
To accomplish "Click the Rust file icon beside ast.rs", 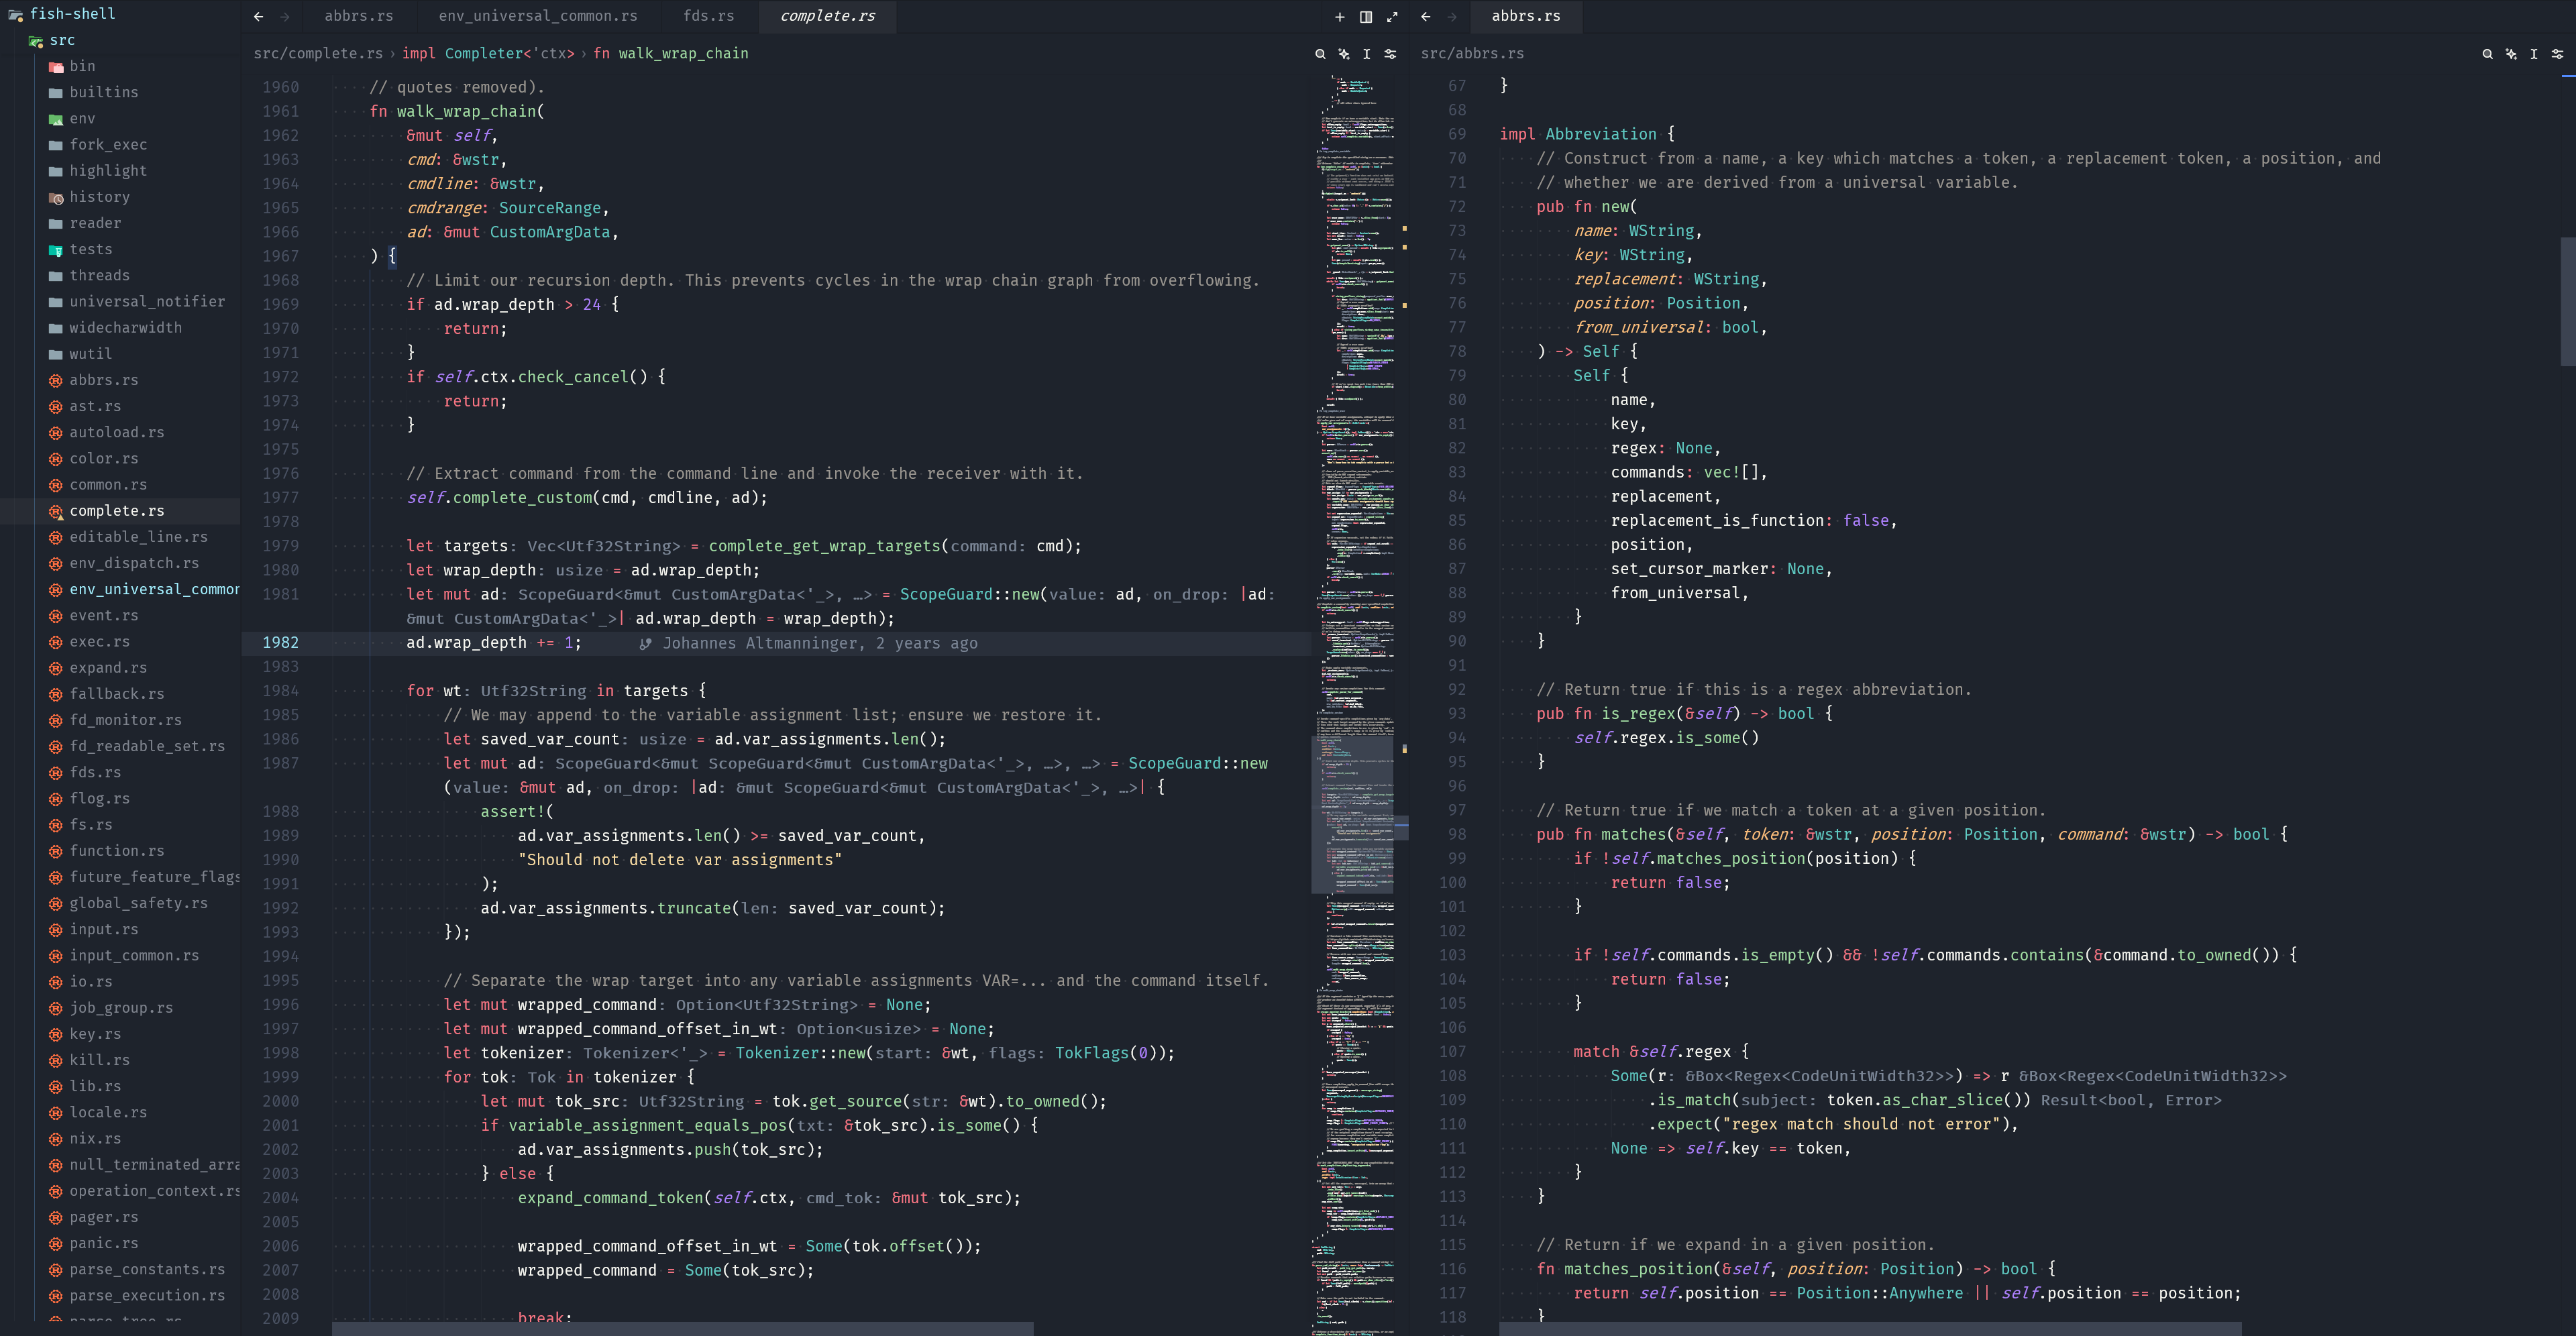I will click(56, 407).
